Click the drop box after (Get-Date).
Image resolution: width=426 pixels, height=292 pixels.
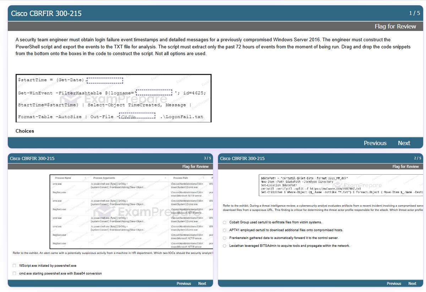pyautogui.click(x=105, y=80)
